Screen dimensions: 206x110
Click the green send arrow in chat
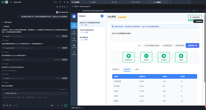[66, 105]
